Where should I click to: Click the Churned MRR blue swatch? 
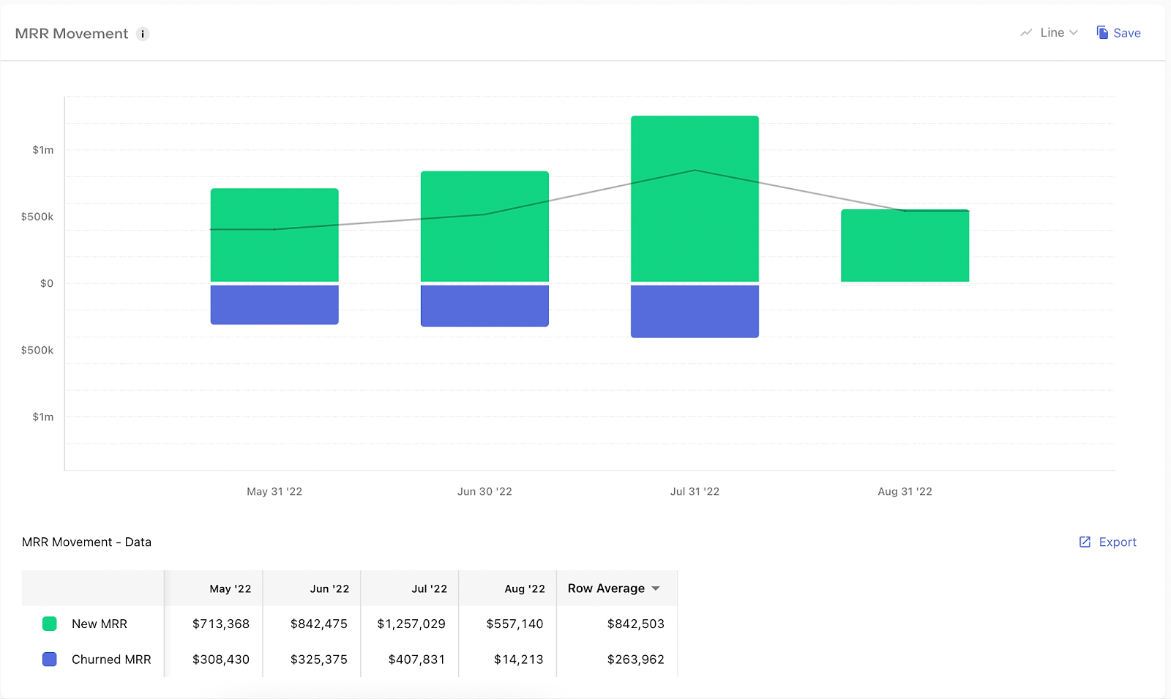pyautogui.click(x=50, y=659)
